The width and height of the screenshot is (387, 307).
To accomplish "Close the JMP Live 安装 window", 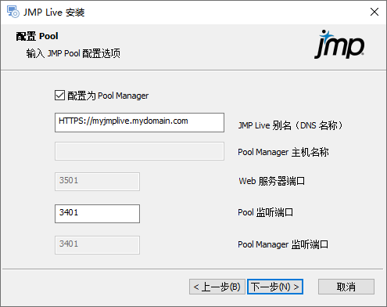I will coord(374,12).
